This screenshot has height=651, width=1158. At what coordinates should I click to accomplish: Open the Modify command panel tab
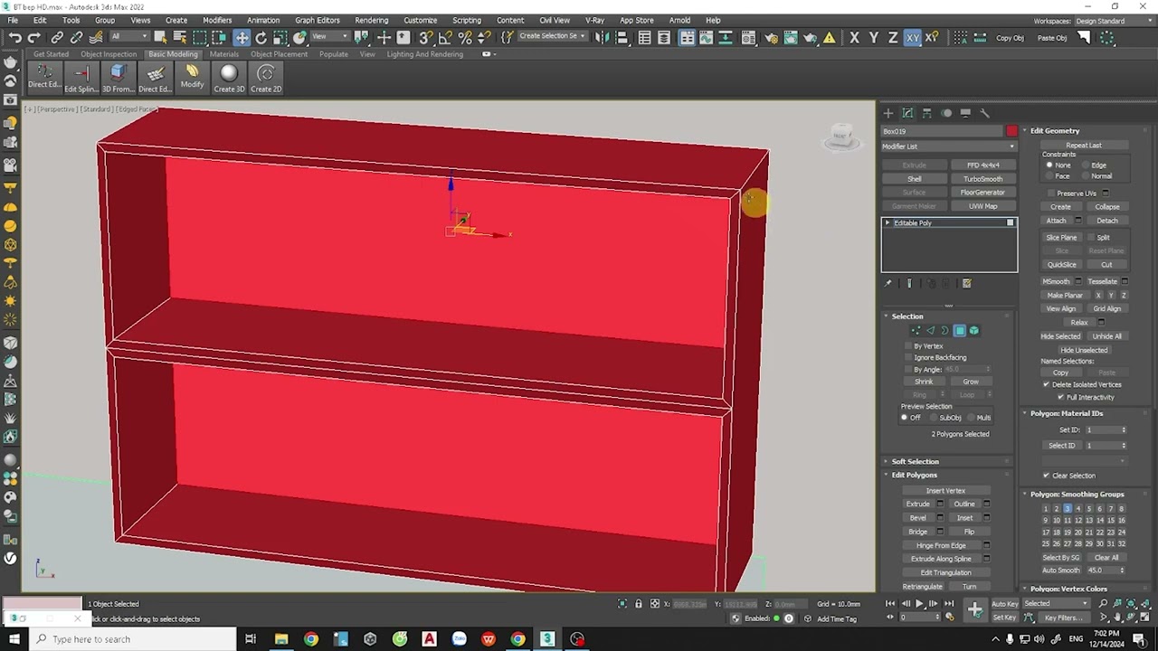pos(907,113)
